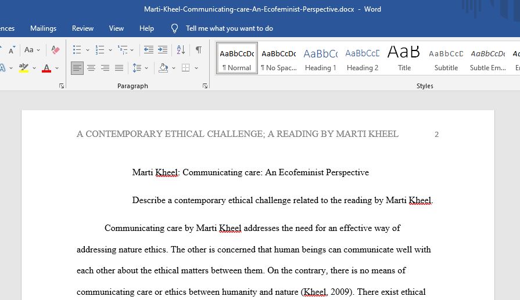Open the Shading color dropdown arrow

click(x=174, y=68)
